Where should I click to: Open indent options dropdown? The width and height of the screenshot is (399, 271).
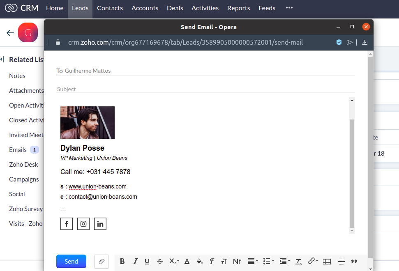(285, 261)
